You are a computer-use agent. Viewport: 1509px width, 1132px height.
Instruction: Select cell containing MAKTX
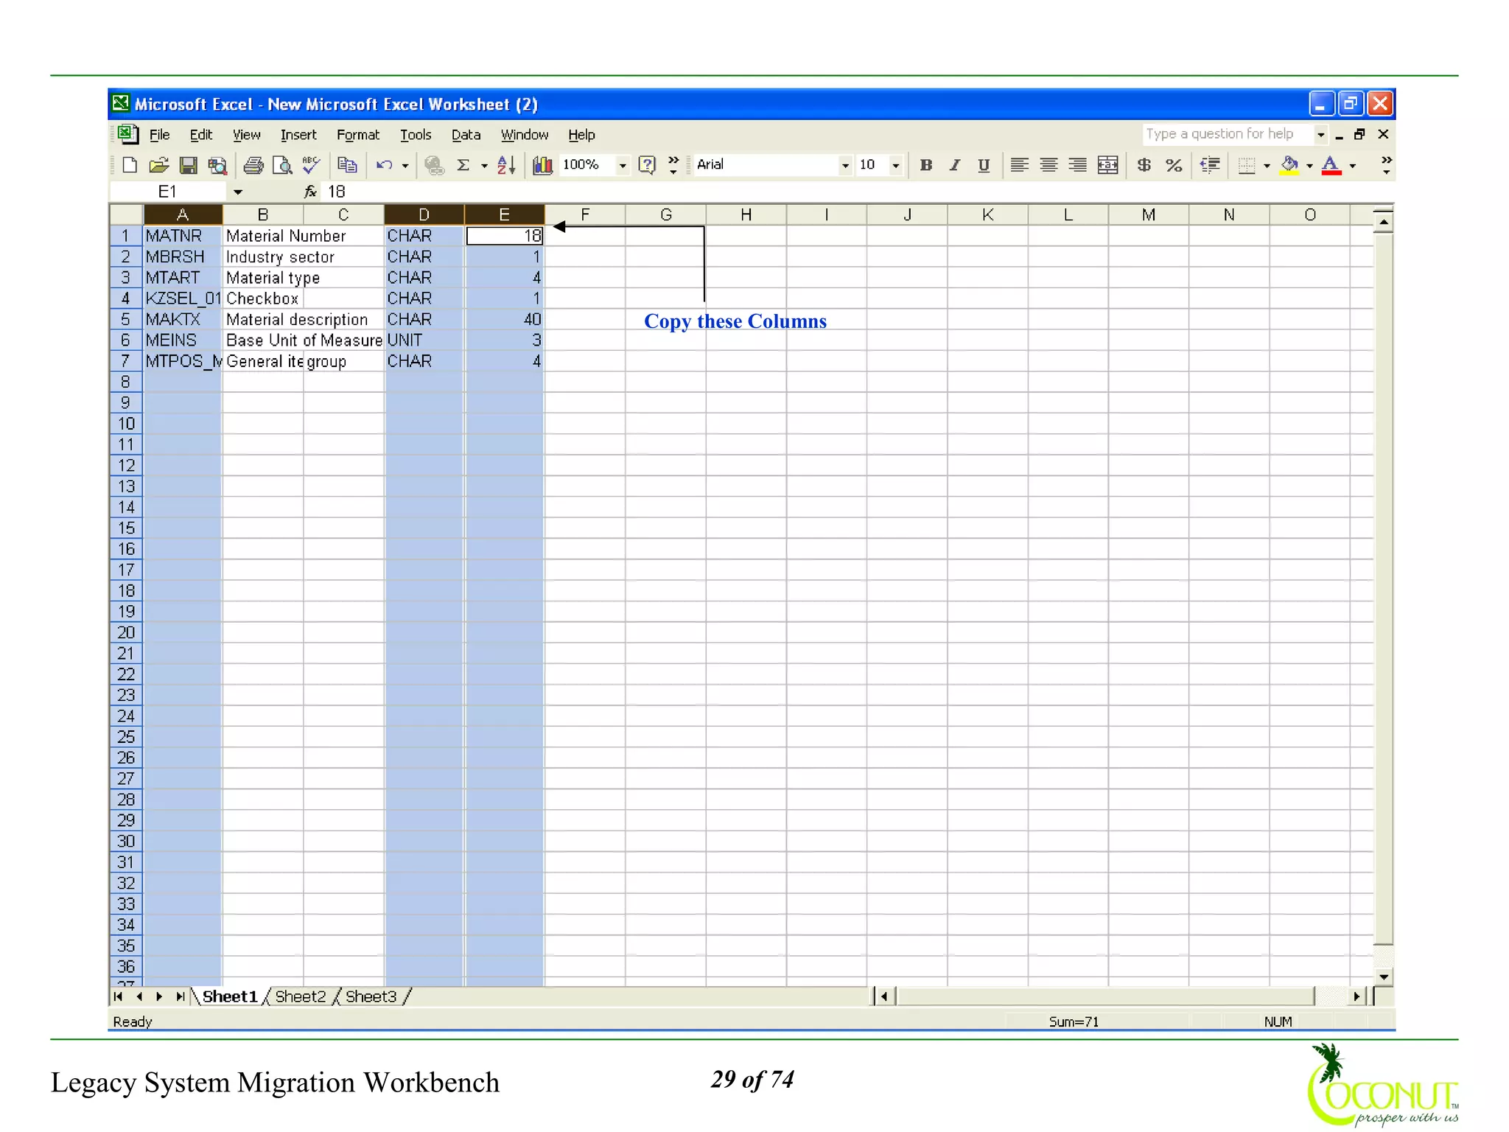tap(183, 319)
